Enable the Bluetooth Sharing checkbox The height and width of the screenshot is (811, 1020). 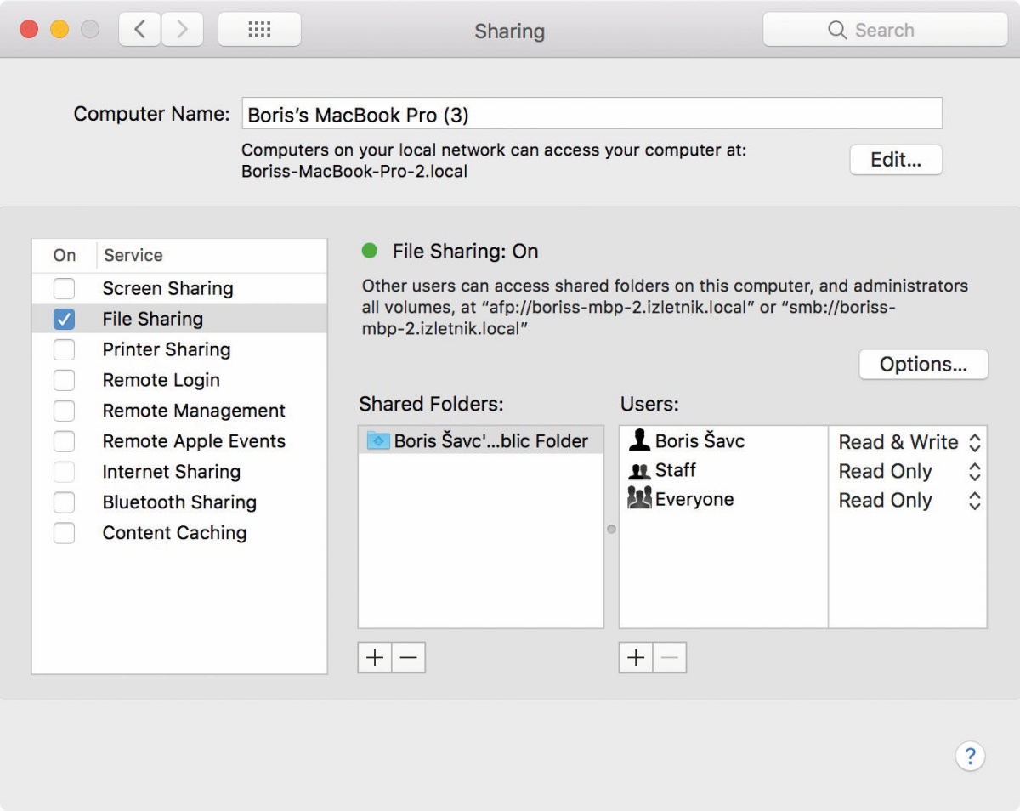(x=64, y=502)
